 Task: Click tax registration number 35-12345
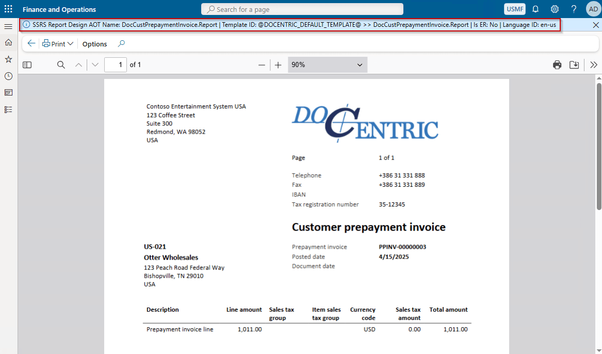(392, 205)
